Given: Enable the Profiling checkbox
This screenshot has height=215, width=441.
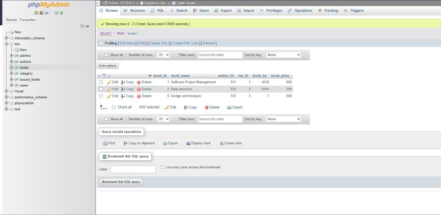Looking at the screenshot, I should click(x=101, y=43).
